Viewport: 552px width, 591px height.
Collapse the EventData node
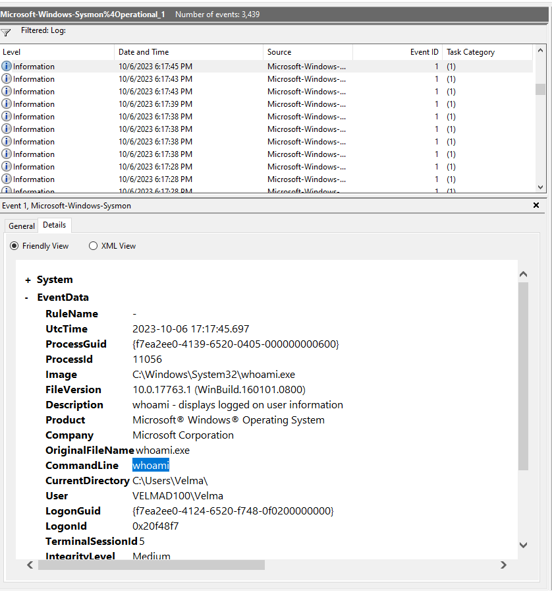[26, 297]
